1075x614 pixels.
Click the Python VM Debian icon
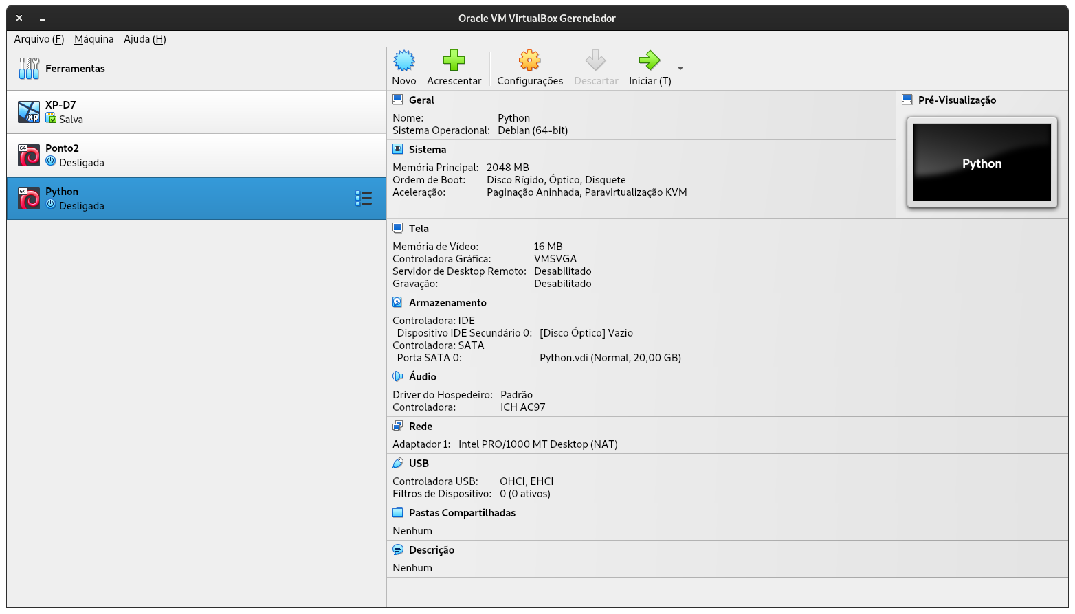tap(29, 198)
